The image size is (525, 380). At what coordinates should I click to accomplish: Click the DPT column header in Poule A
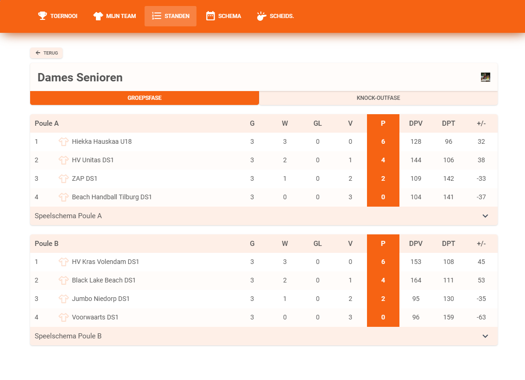(x=449, y=123)
